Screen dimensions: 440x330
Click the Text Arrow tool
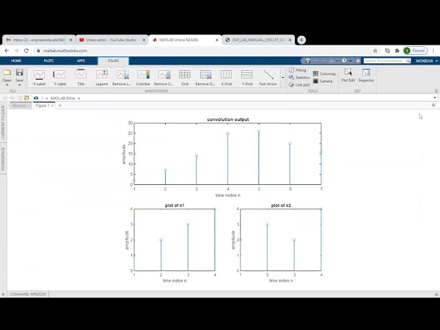point(268,76)
